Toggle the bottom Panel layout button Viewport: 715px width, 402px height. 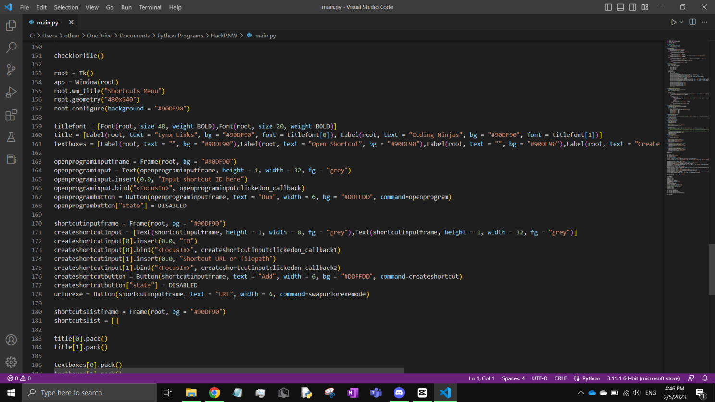pyautogui.click(x=620, y=7)
